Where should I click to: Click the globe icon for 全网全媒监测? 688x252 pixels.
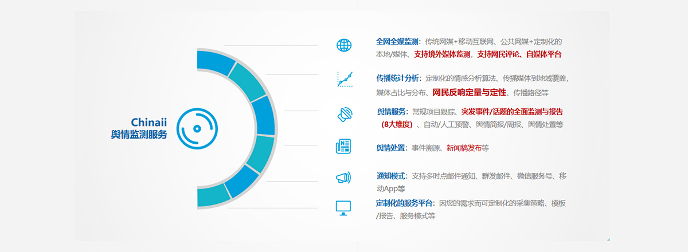coord(344,45)
